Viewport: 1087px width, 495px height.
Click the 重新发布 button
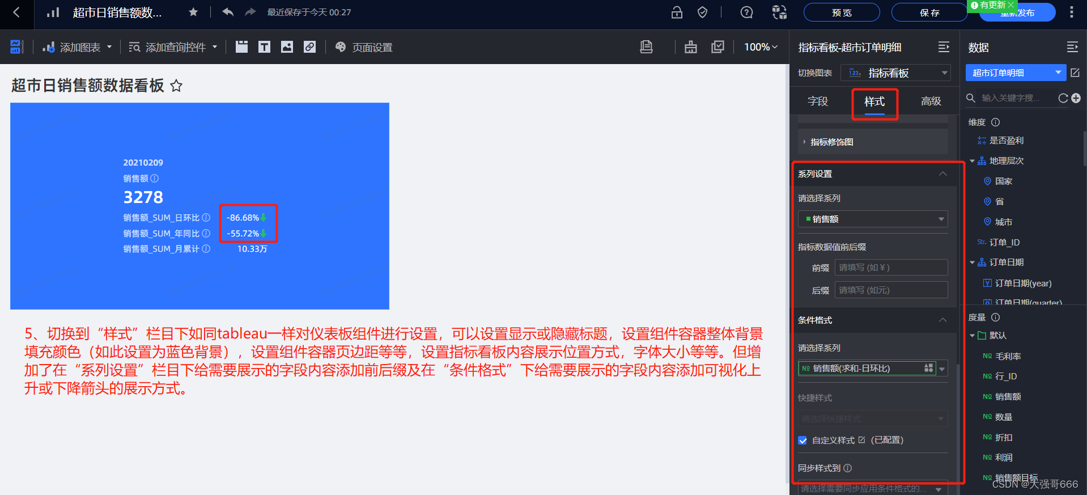(1017, 12)
